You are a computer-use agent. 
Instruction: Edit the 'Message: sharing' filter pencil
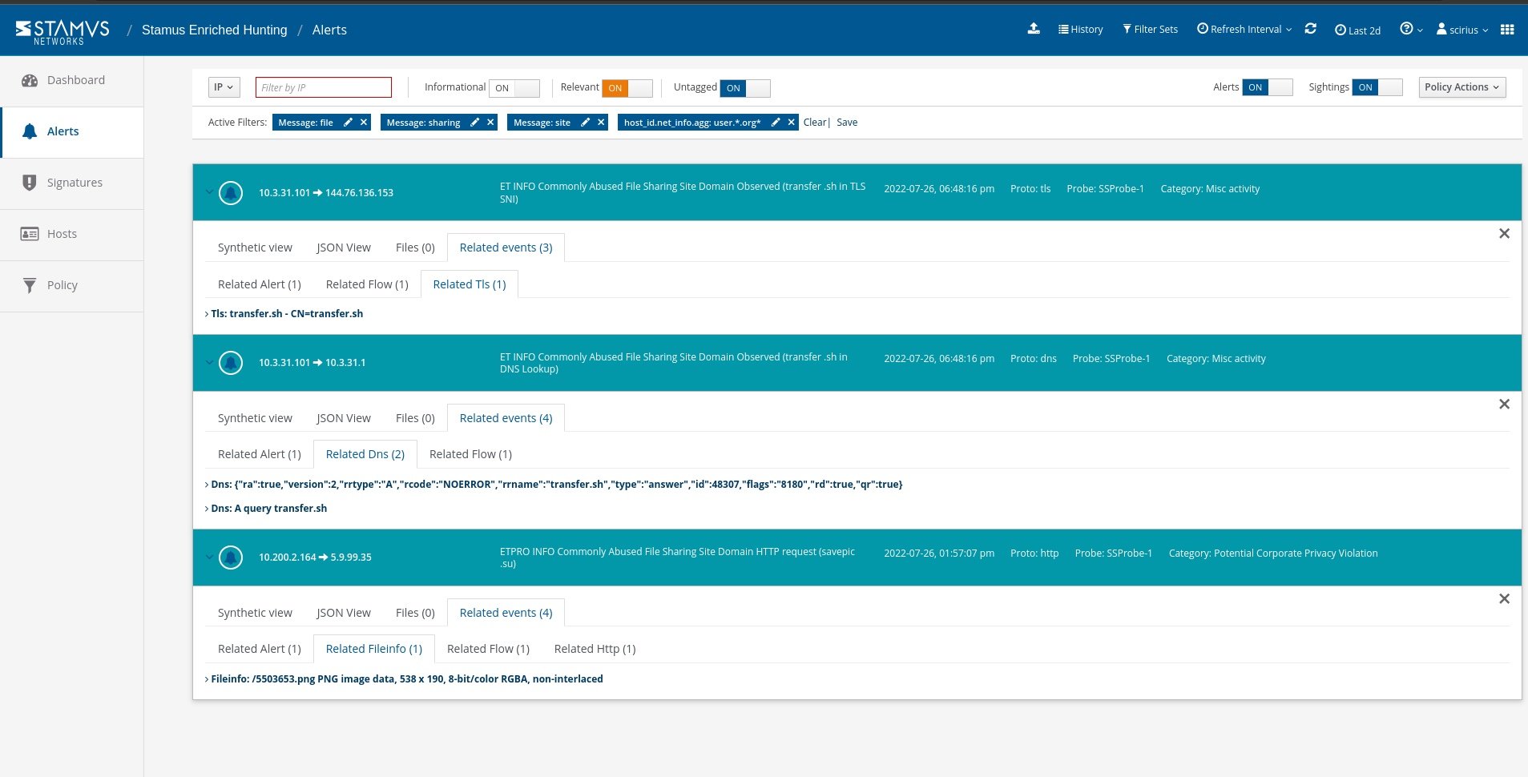pos(474,123)
